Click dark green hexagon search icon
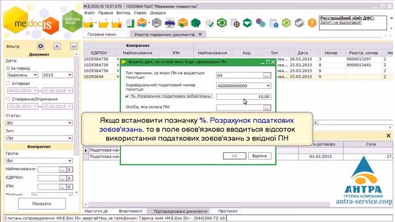395x222 pixels. pos(196,23)
